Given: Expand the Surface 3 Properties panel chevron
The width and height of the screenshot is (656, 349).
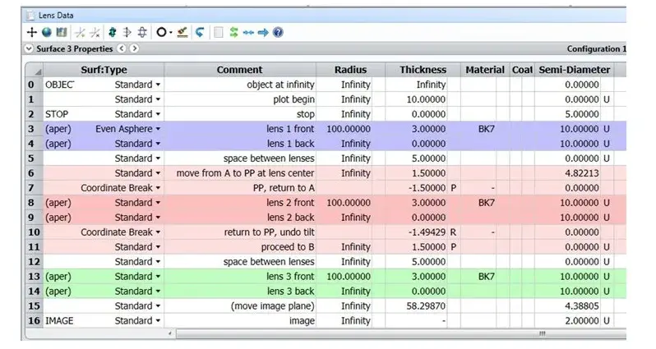Looking at the screenshot, I should [x=29, y=48].
